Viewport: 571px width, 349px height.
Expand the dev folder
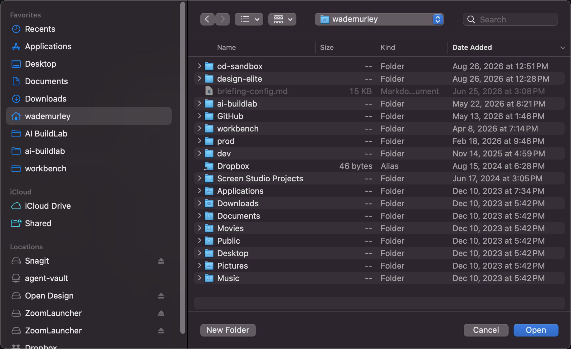(x=199, y=153)
